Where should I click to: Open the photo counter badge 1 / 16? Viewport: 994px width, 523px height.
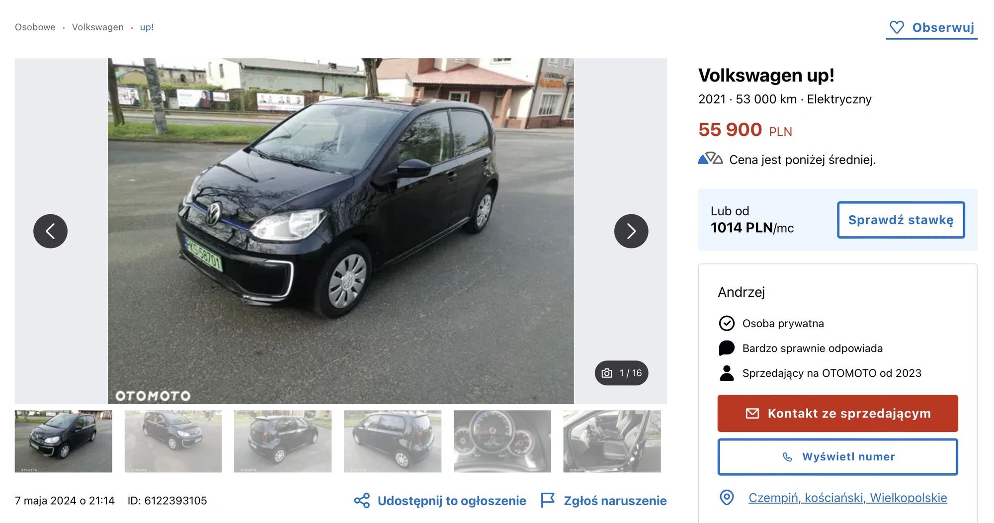pyautogui.click(x=622, y=373)
